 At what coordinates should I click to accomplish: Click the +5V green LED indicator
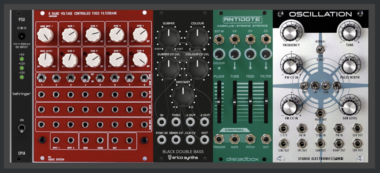pos(22,59)
